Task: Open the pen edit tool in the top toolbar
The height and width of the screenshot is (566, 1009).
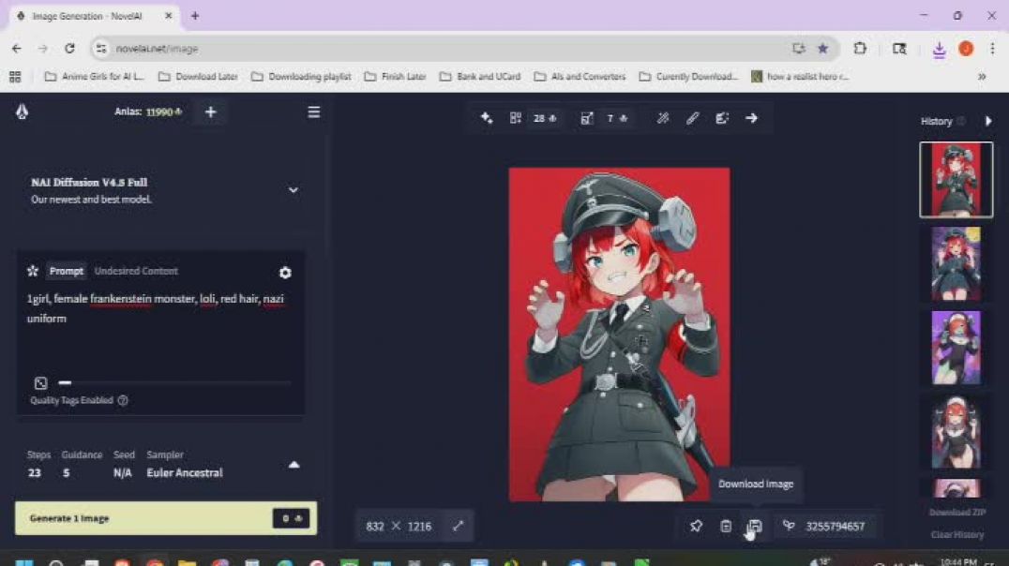Action: (x=692, y=118)
